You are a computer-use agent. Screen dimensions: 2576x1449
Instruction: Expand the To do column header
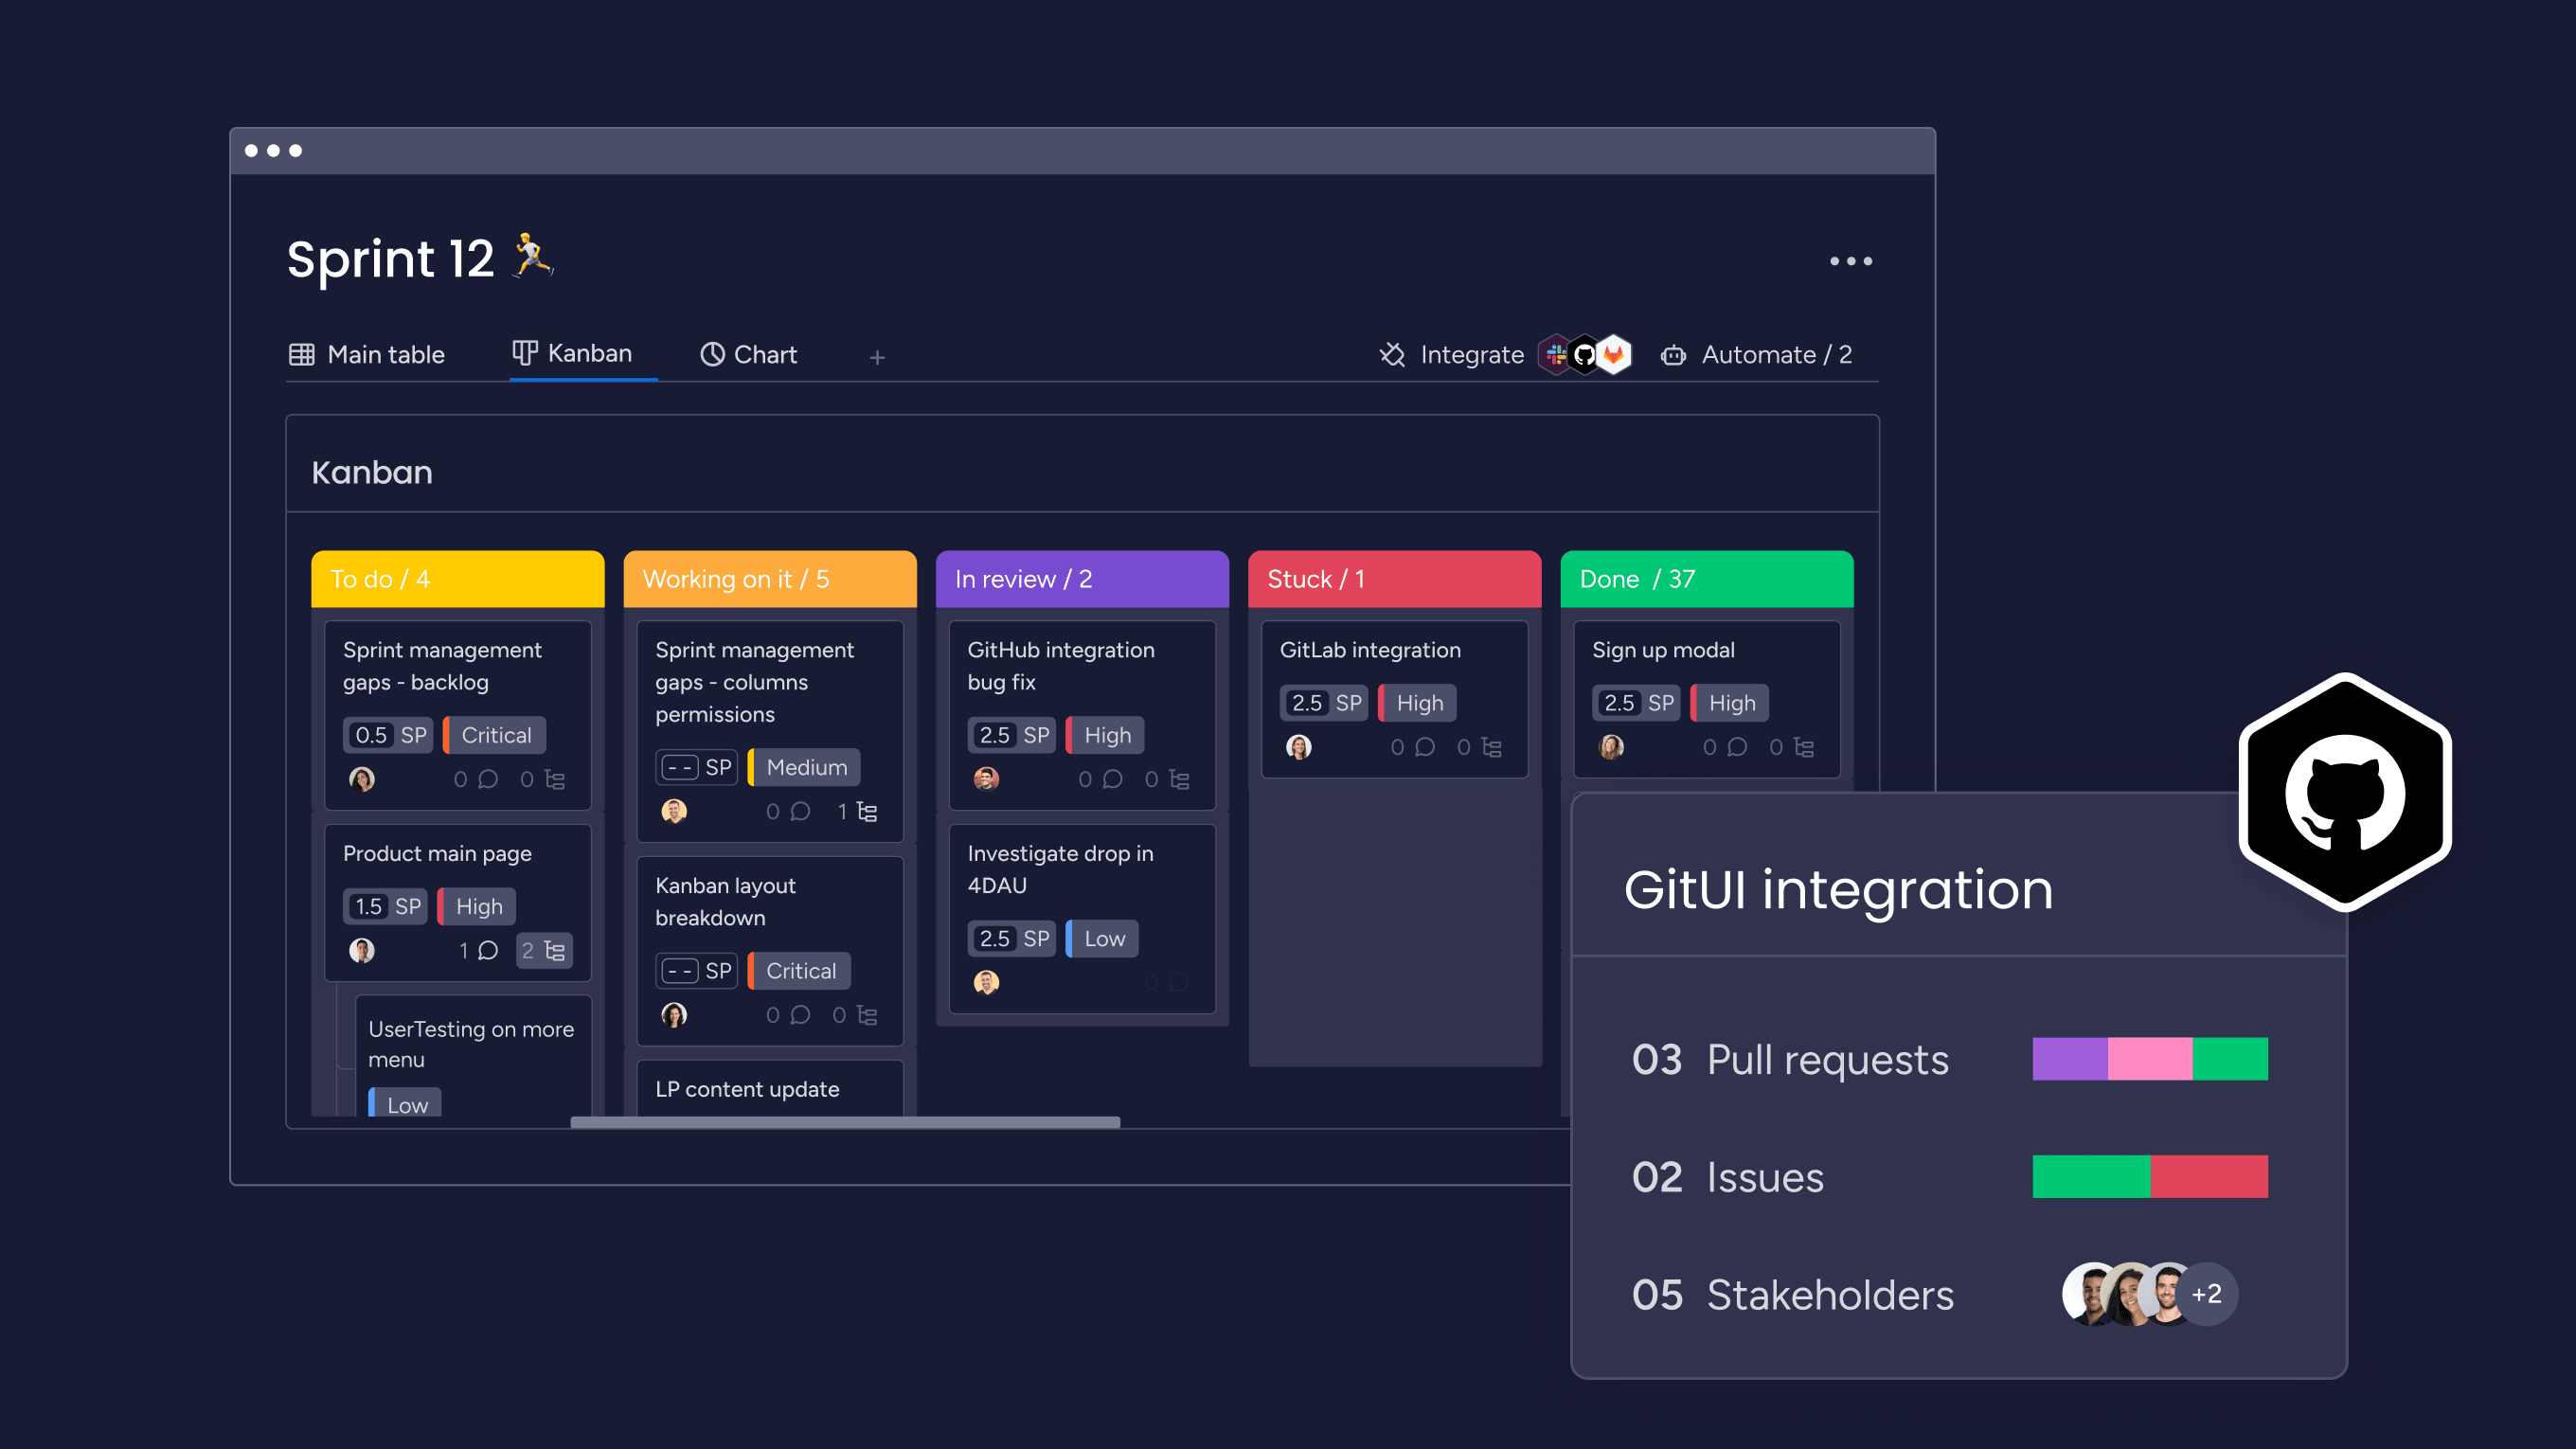click(x=456, y=579)
